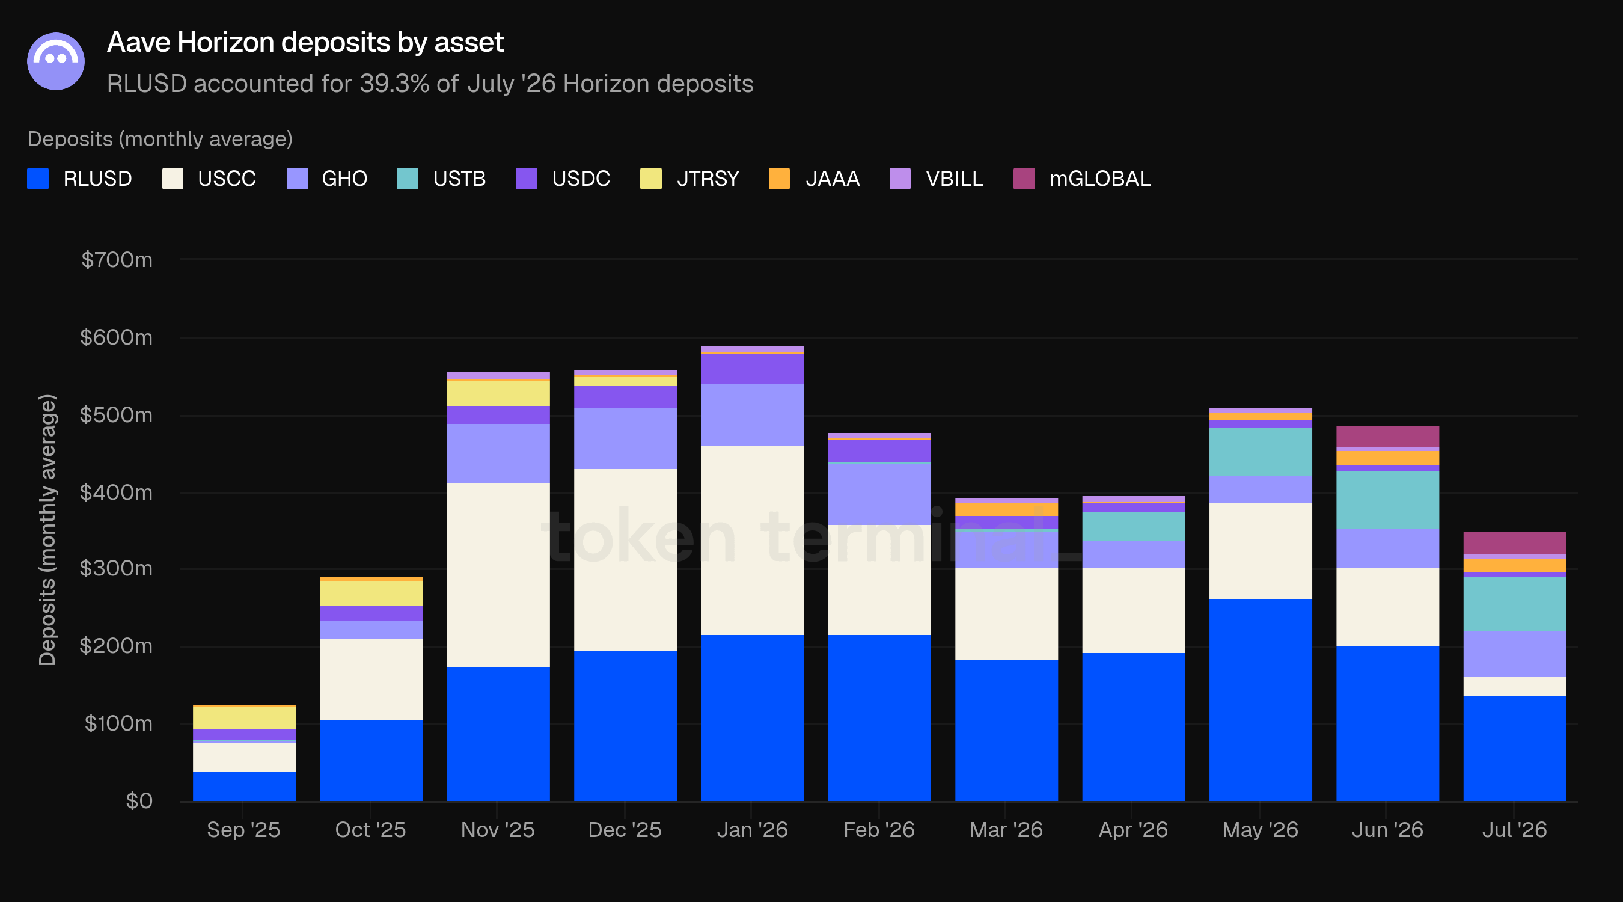This screenshot has height=902, width=1623.
Task: Select the mGLOBAL magenta segment of Jun '26 bar
Action: (x=1387, y=437)
